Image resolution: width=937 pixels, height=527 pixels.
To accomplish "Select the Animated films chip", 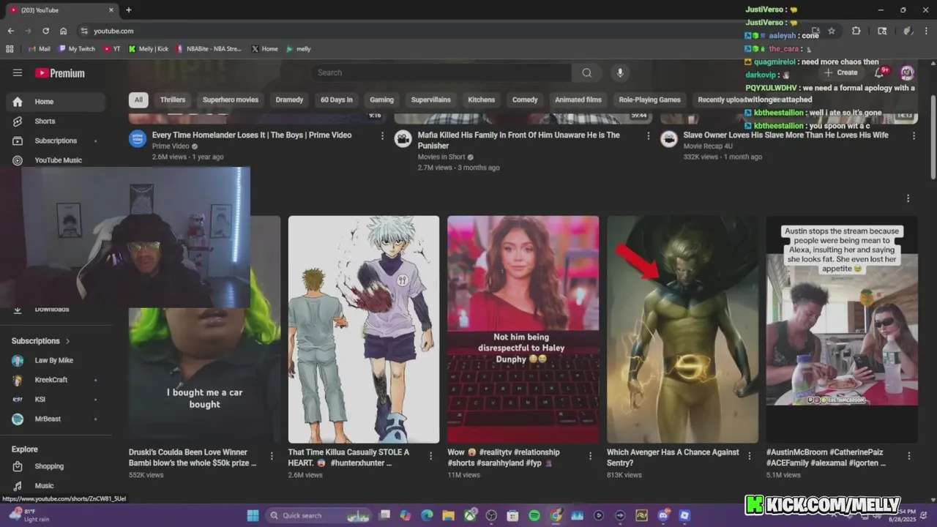I will pos(578,100).
